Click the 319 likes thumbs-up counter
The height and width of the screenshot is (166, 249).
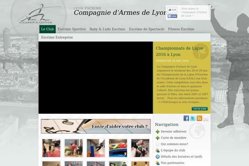pos(173,10)
